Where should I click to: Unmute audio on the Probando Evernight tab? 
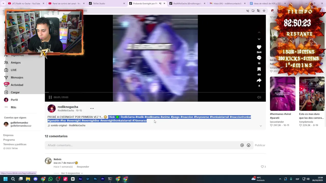click(x=160, y=4)
